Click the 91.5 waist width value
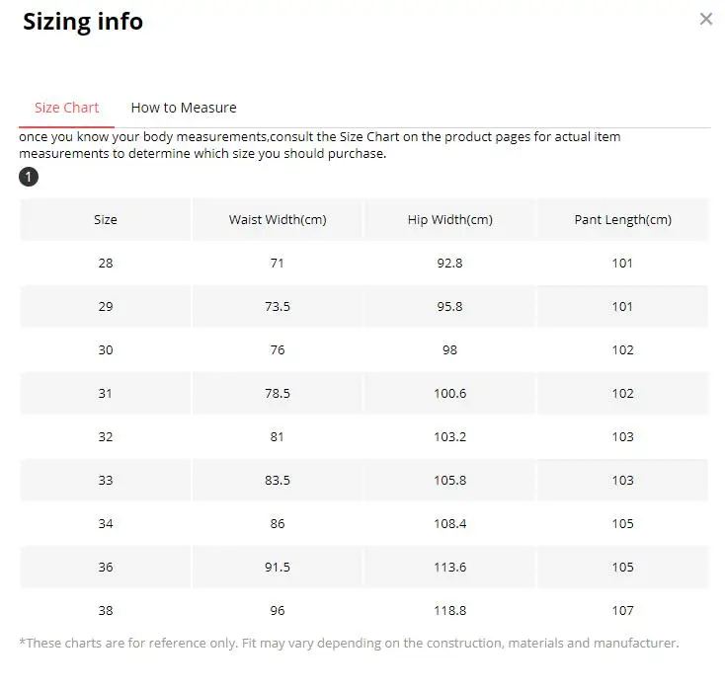This screenshot has height=688, width=725. click(x=278, y=567)
